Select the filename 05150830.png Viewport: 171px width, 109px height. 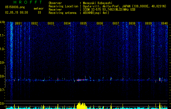click(15, 7)
